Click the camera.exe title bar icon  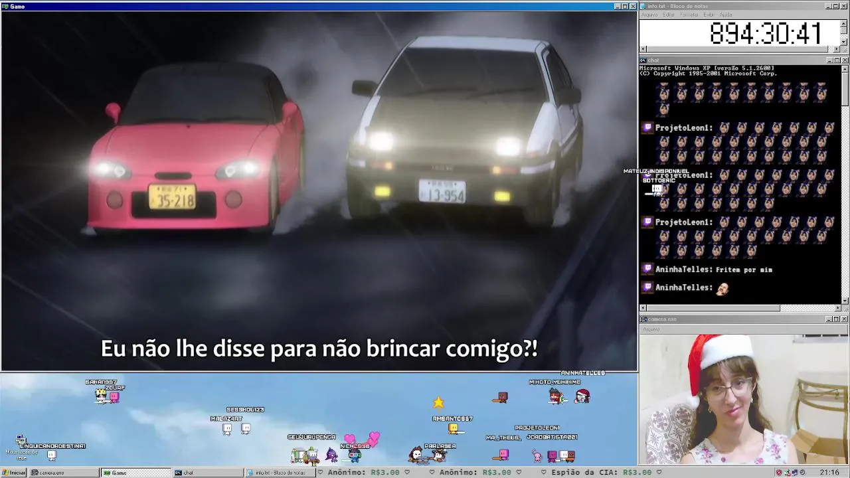point(643,319)
